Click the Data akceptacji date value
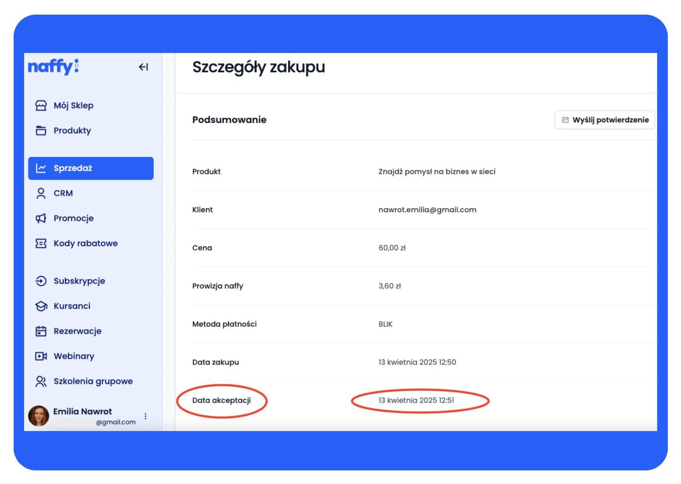This screenshot has height=484, width=681. coord(416,400)
